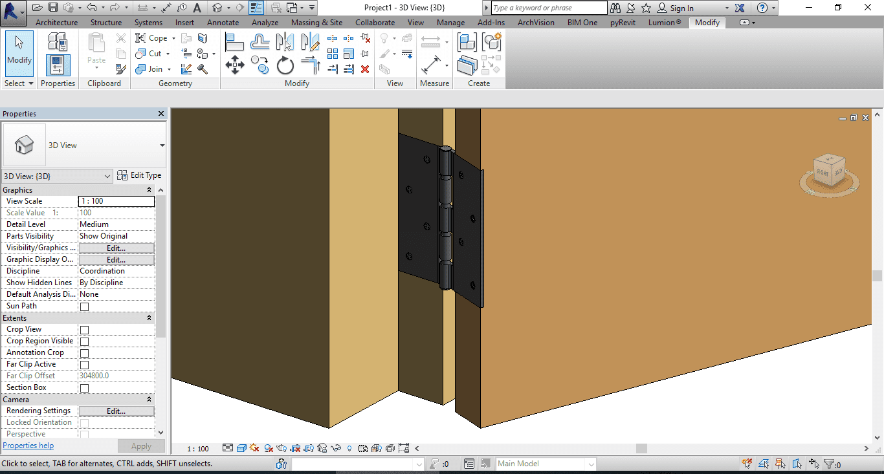Choose the Rotate tool
Viewport: 884px width, 474px height.
coord(285,65)
